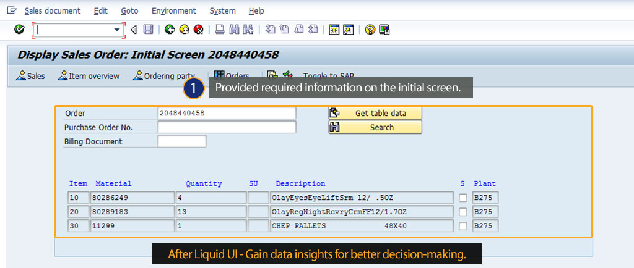Image resolution: width=634 pixels, height=268 pixels.
Task: Click the red Cancel icon
Action: pyautogui.click(x=198, y=29)
